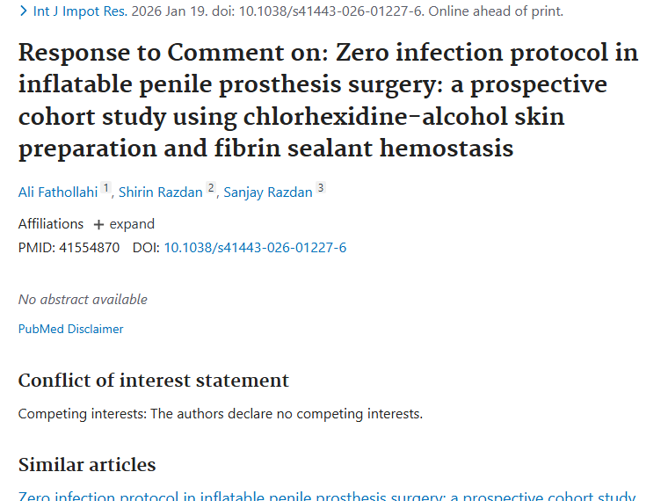Click the plus icon beside expand
Viewport: 668px width, 501px height.
(98, 225)
